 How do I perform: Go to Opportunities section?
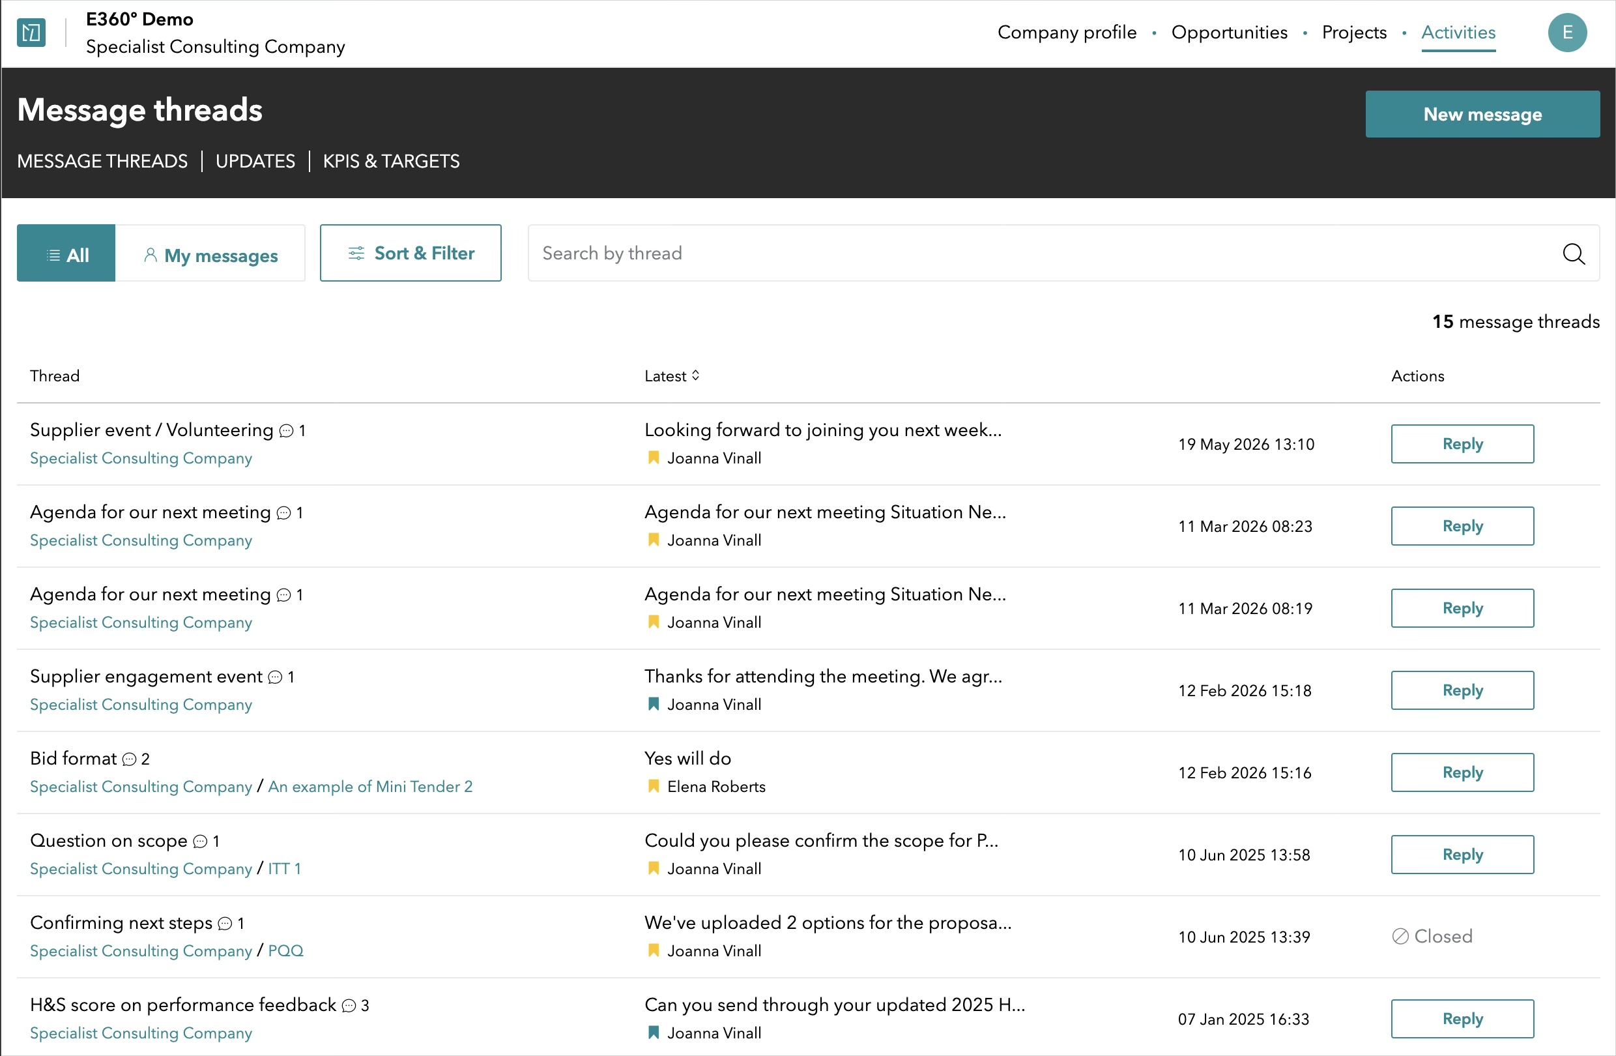click(x=1229, y=33)
